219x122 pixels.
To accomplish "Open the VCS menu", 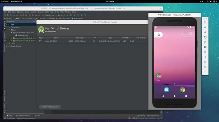I will pyautogui.click(x=62, y=12).
